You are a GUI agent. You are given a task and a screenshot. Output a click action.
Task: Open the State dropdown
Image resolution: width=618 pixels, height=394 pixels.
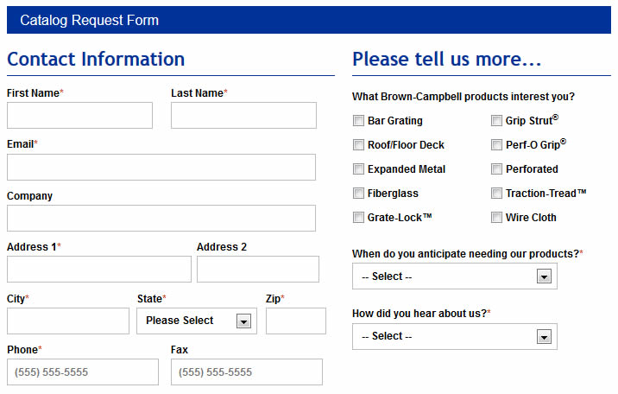[x=196, y=321]
